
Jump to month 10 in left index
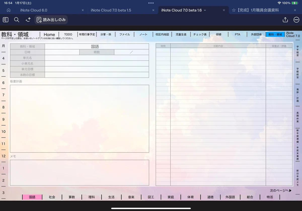pos(4,131)
